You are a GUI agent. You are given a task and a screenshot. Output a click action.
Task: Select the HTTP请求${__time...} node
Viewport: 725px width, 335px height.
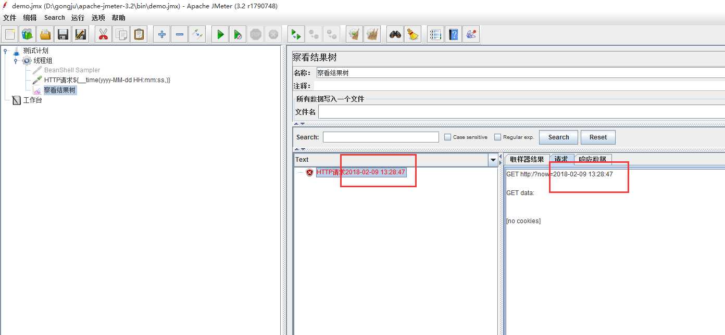click(107, 80)
